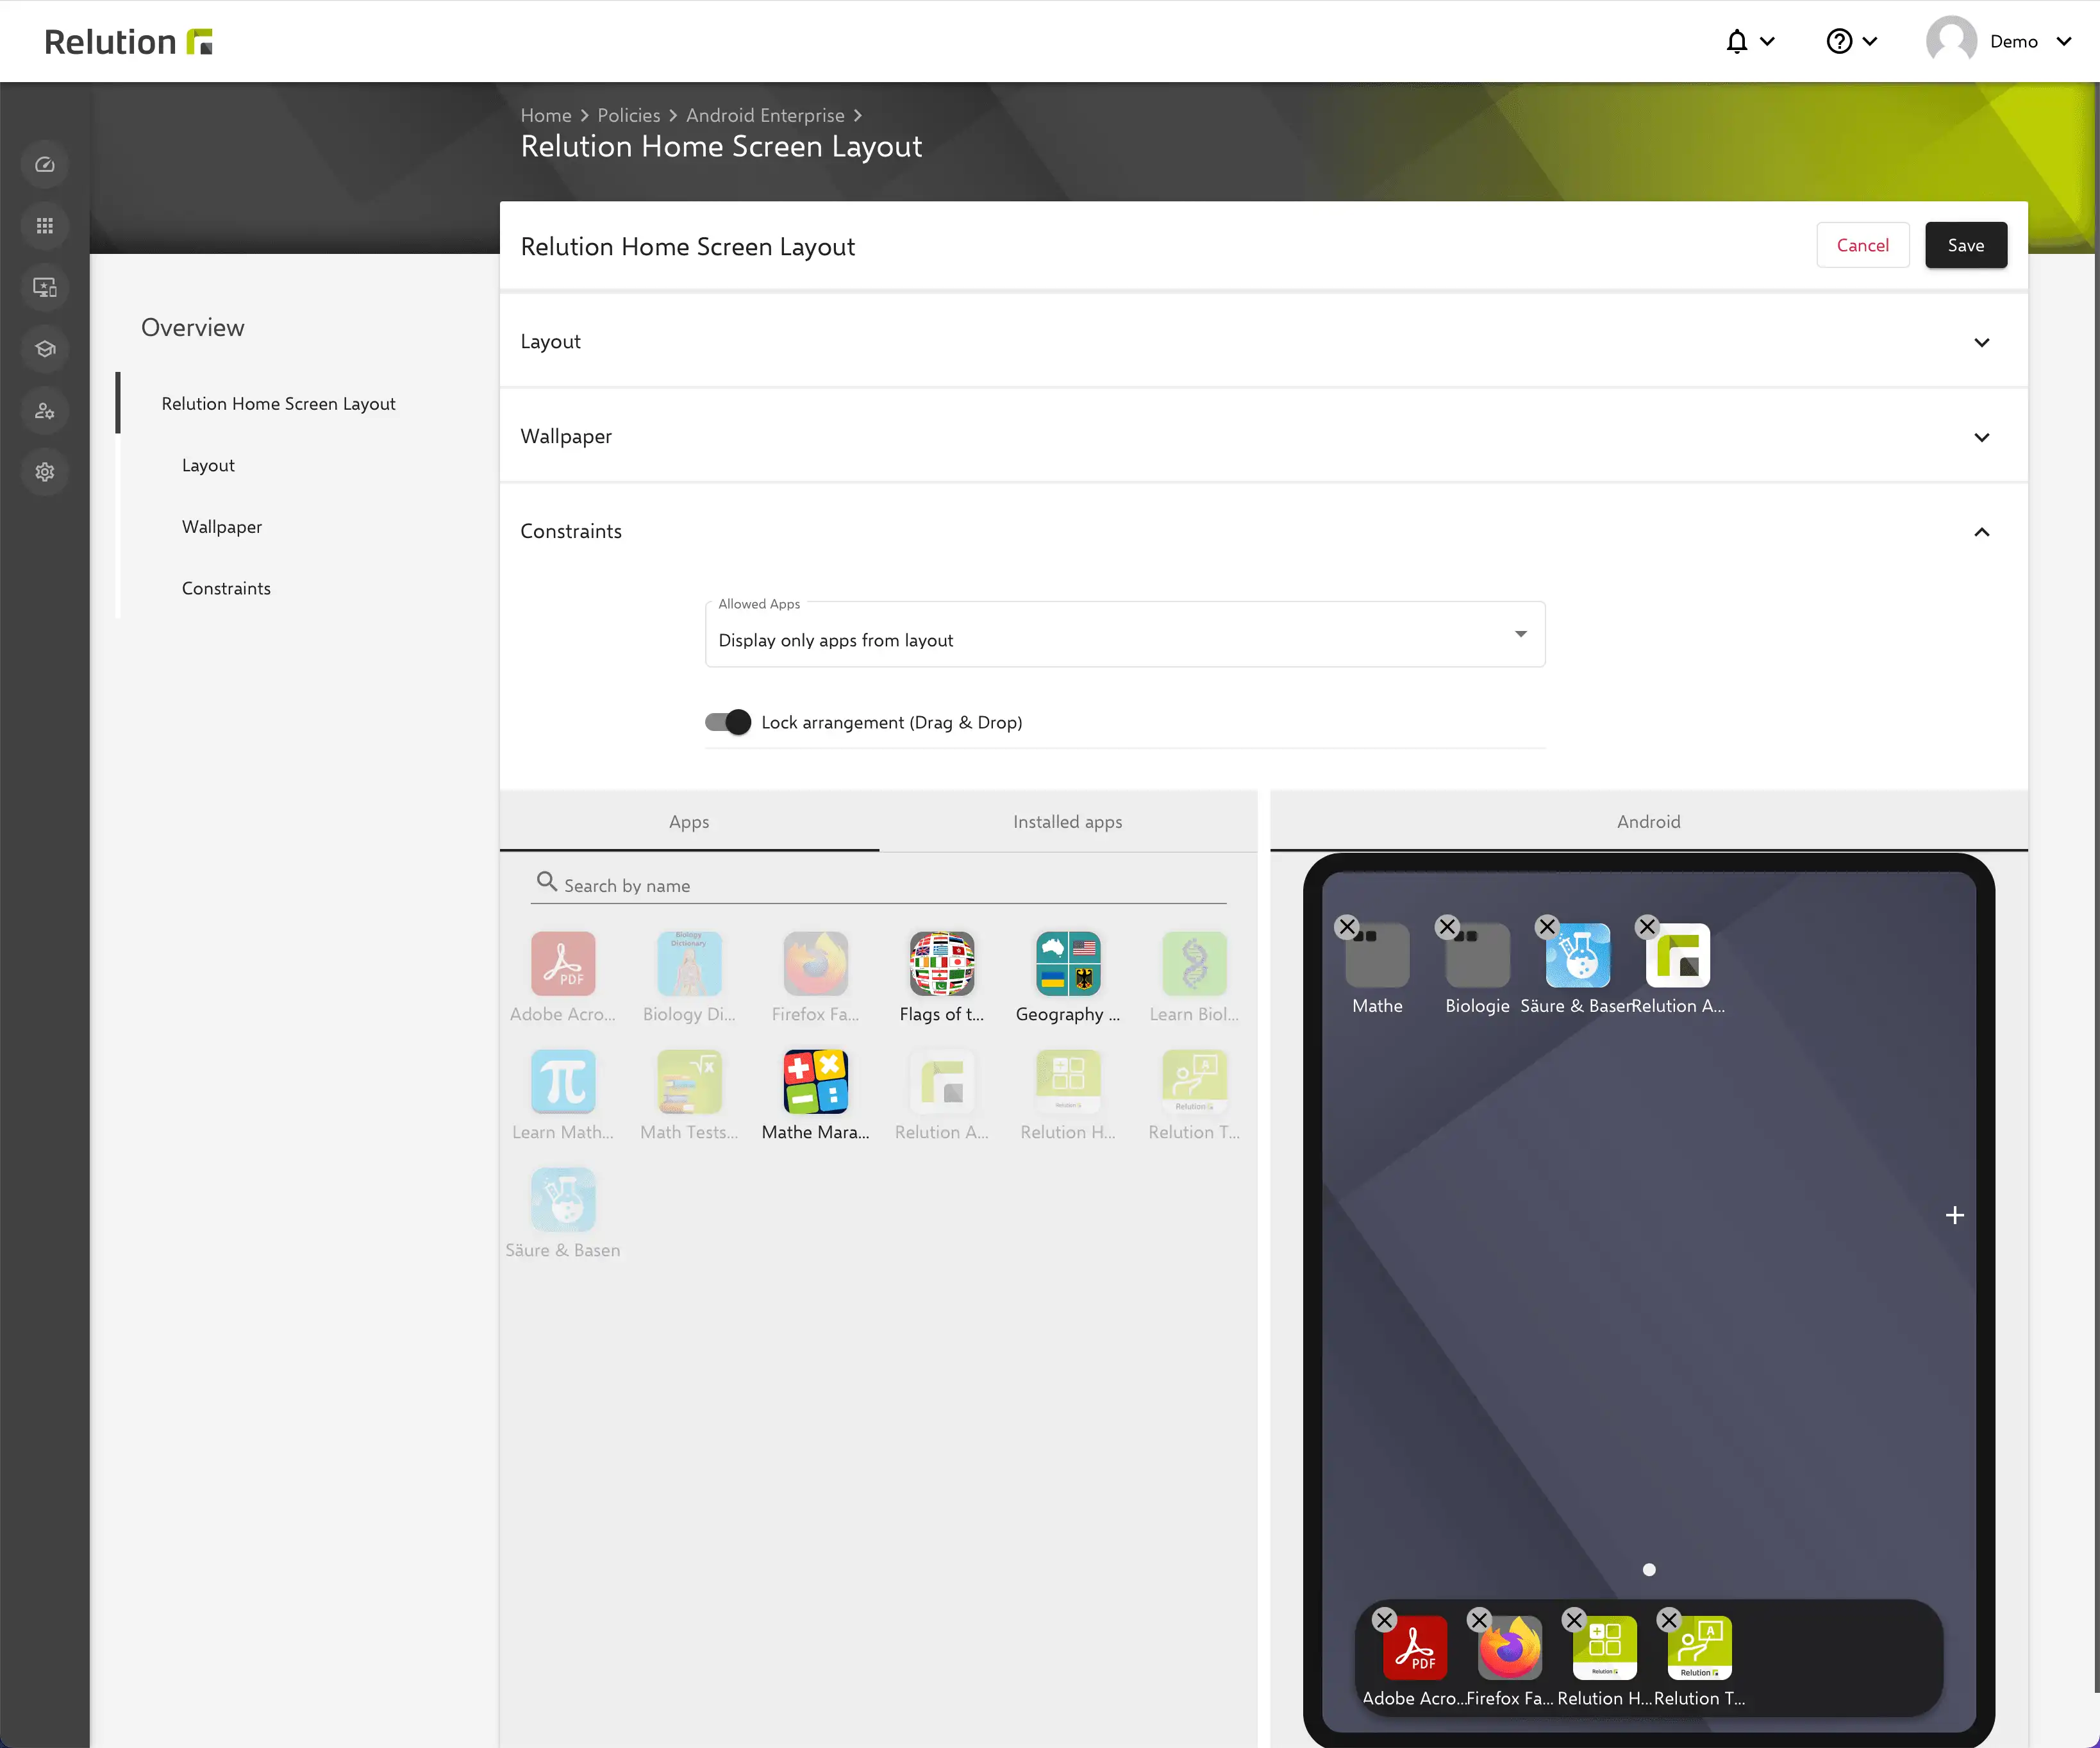Screen dimensions: 2100x1748
Task: Open the help menu chevron
Action: (x=1870, y=41)
